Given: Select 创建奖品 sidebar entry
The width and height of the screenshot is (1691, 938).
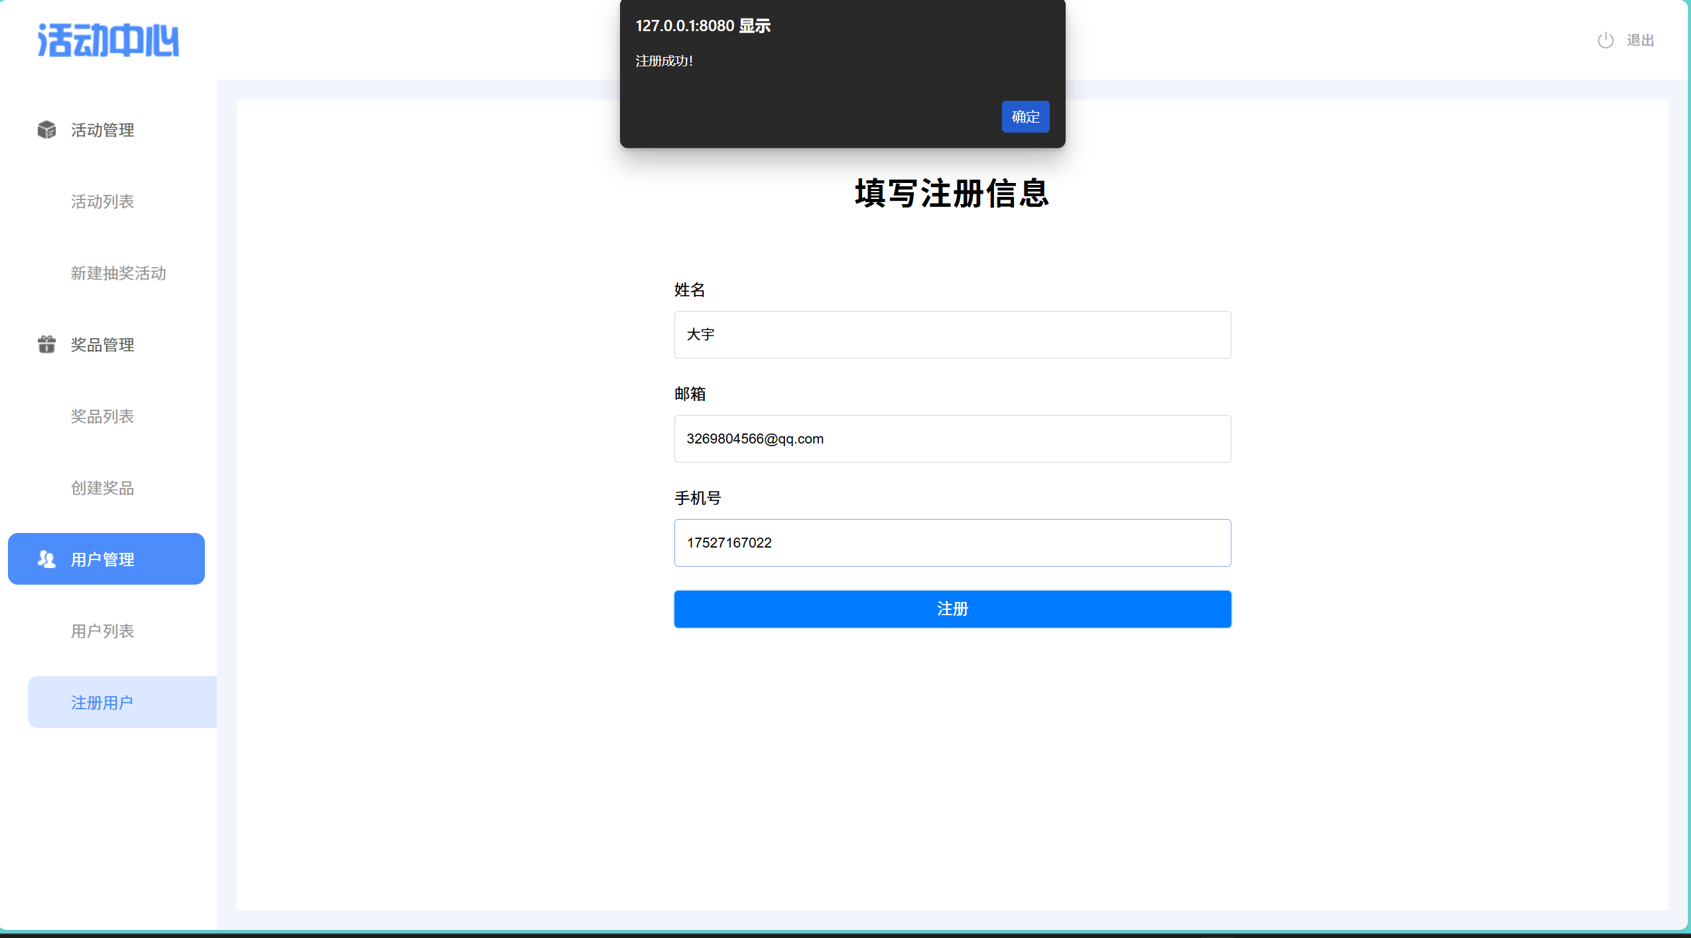Looking at the screenshot, I should [102, 488].
